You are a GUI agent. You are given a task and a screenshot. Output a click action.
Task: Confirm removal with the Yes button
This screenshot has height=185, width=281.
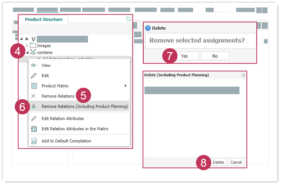pyautogui.click(x=184, y=56)
